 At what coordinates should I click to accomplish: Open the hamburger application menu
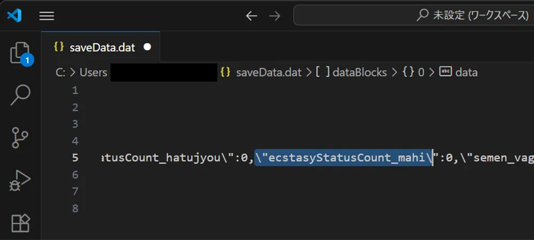[x=47, y=16]
